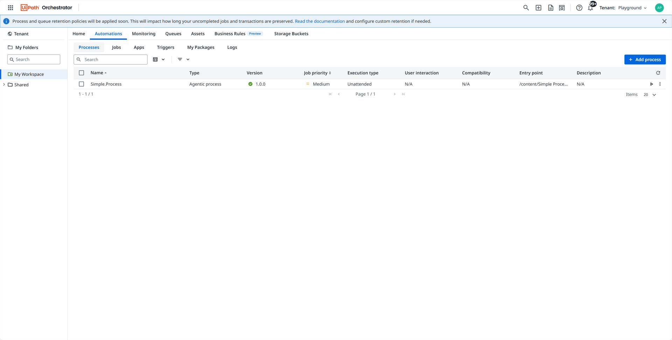Select the Processes sub-tab

tap(89, 47)
